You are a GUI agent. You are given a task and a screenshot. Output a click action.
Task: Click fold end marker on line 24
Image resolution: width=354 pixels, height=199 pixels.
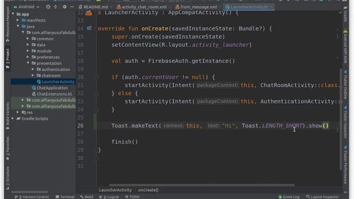[96, 109]
